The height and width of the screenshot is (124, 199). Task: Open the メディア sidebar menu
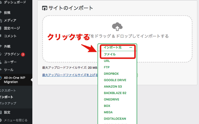pyautogui.click(x=10, y=20)
